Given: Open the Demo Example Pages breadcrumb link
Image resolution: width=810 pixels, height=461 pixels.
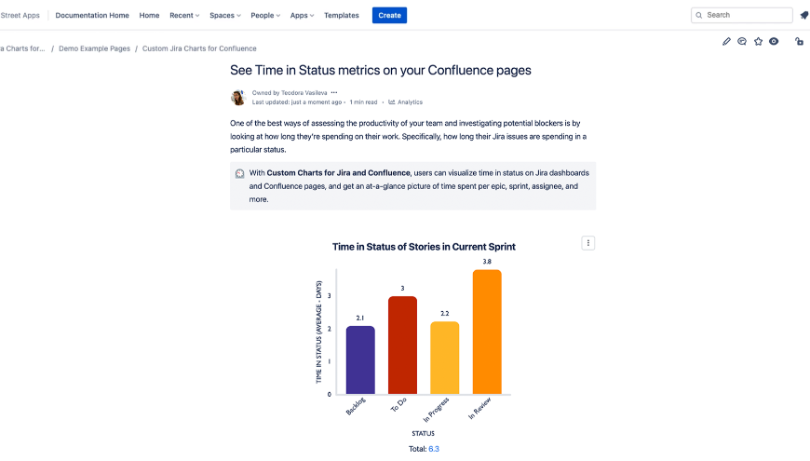Looking at the screenshot, I should point(94,48).
